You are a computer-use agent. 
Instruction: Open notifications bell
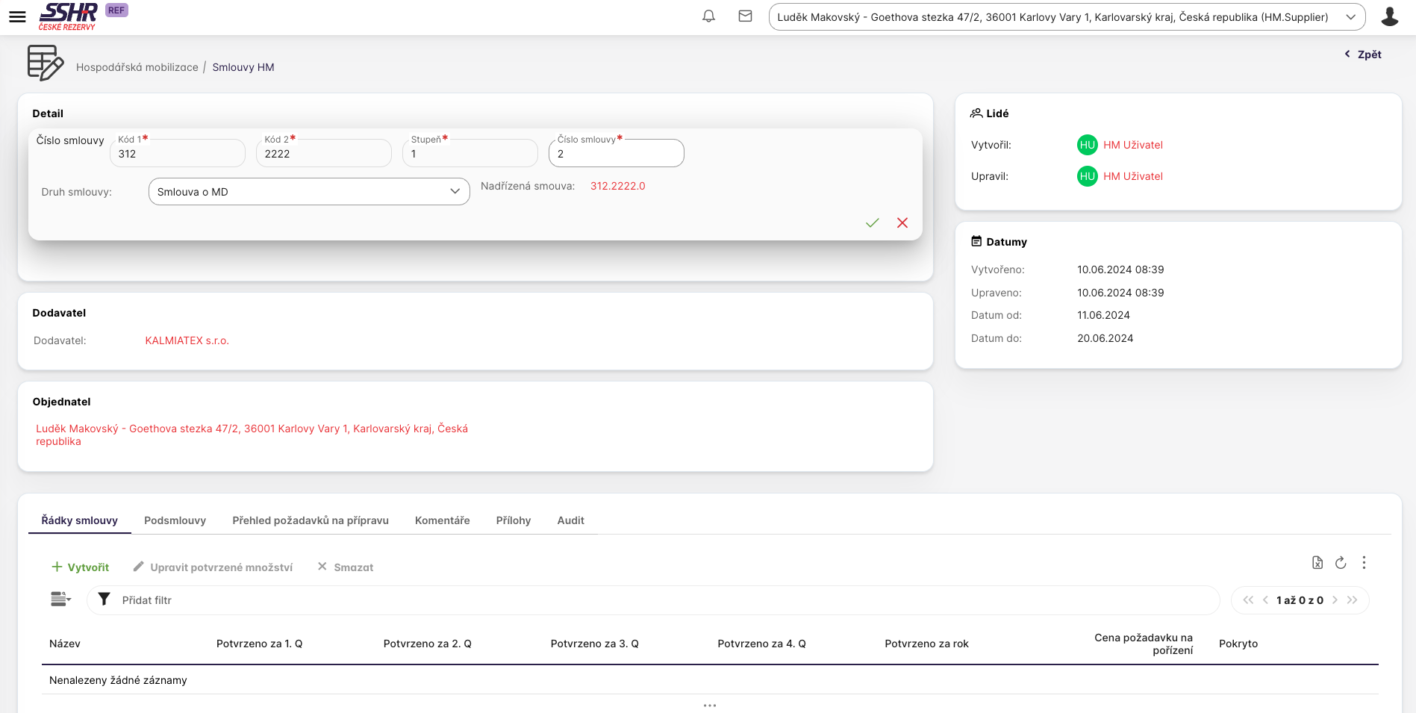[x=708, y=16]
